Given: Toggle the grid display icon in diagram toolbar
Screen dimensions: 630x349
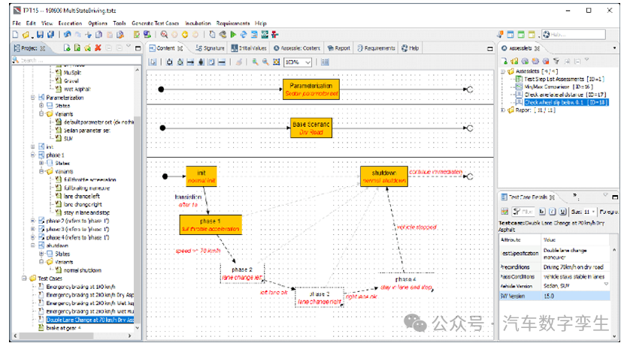Looking at the screenshot, I should tap(325, 62).
